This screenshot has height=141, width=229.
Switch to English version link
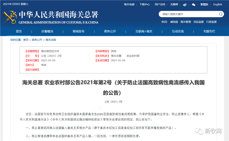[x=218, y=5]
